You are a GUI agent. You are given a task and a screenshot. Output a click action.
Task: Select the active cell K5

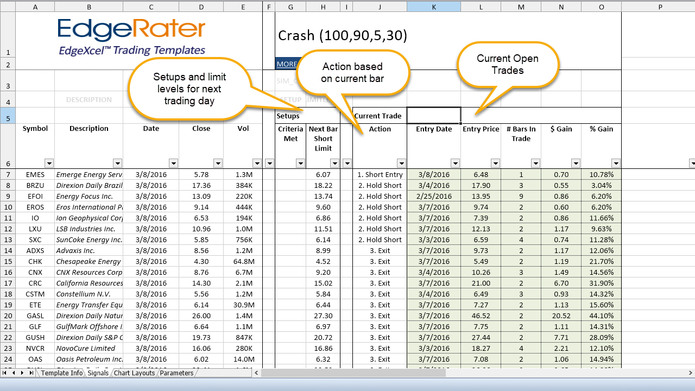pyautogui.click(x=434, y=116)
